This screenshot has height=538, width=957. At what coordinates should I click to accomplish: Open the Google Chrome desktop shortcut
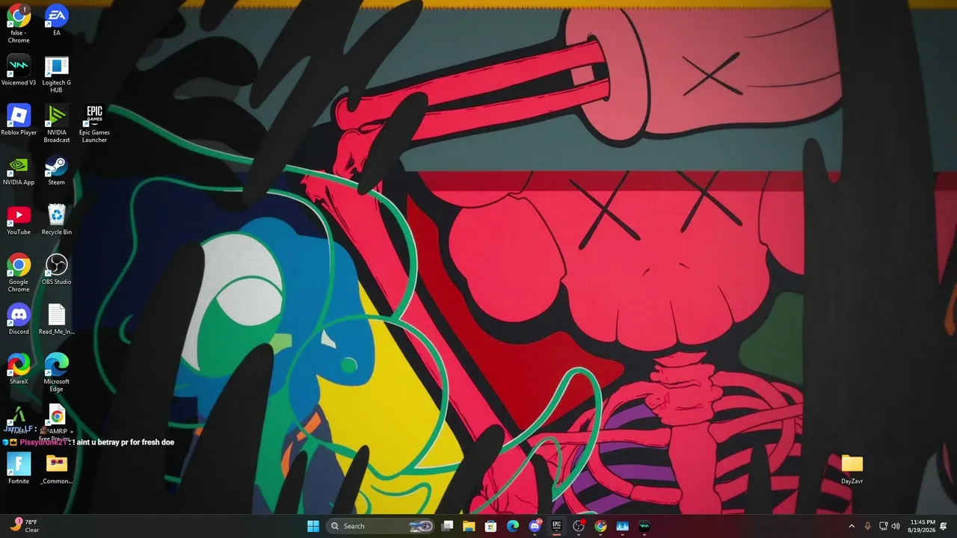(19, 273)
